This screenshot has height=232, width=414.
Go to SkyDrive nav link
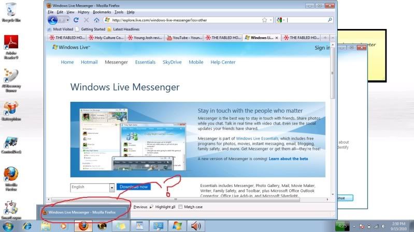point(172,62)
